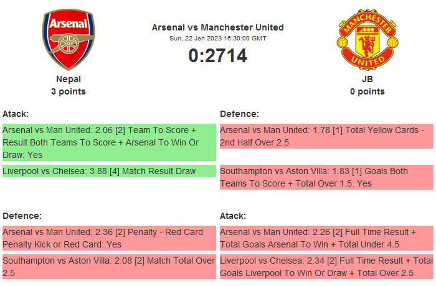Image resolution: width=436 pixels, height=286 pixels.
Task: Select the JB player name
Action: pyautogui.click(x=367, y=79)
